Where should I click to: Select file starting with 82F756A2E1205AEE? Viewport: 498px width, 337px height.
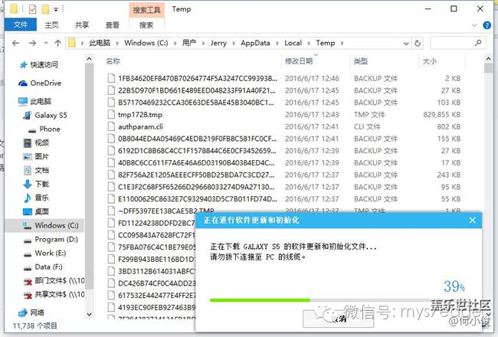pos(196,175)
